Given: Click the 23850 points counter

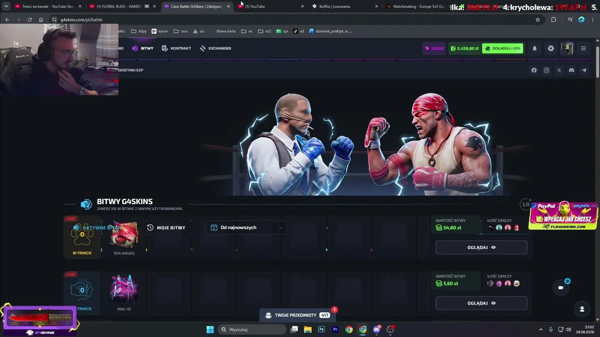Looking at the screenshot, I should [435, 48].
